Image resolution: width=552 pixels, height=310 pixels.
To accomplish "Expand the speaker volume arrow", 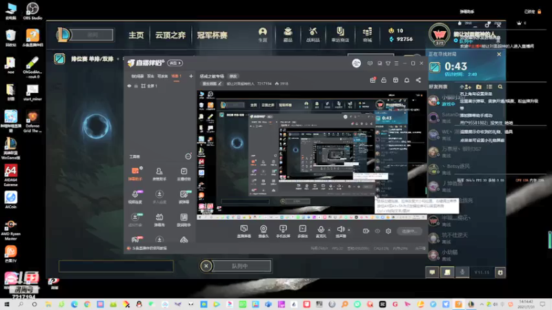I will pos(349,230).
